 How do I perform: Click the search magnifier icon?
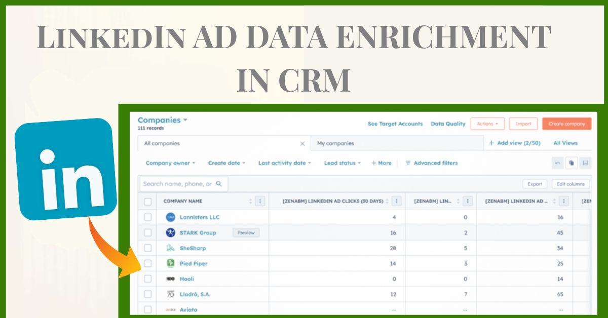[219, 184]
